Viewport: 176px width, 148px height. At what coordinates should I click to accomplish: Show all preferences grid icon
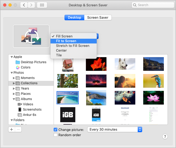coord(42,5)
